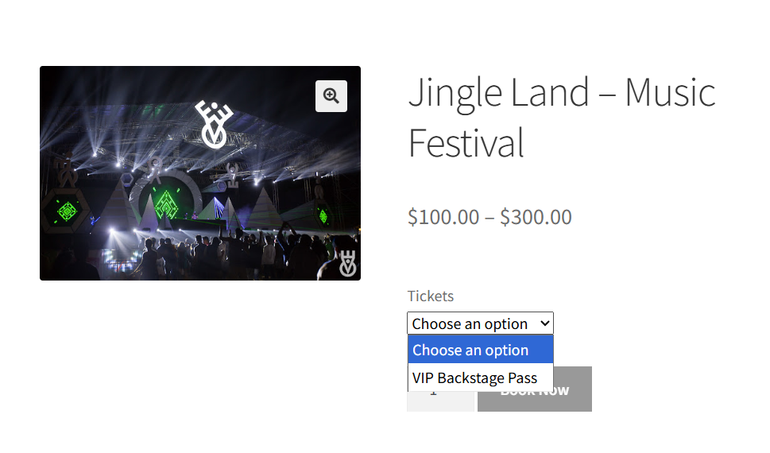This screenshot has height=453, width=770.
Task: Click the Jingle Land – Music title
Action: (561, 93)
